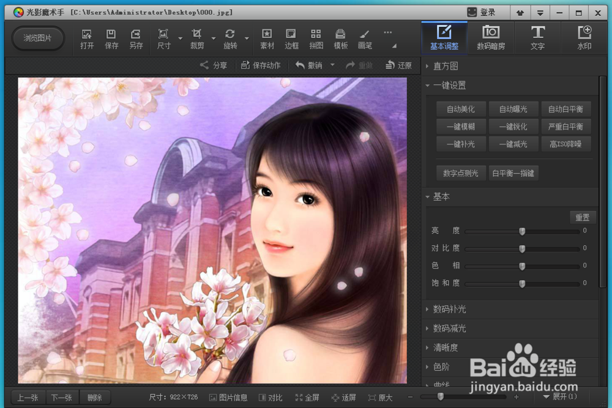Expand the 直方图 (Histogram) section
The height and width of the screenshot is (408, 612).
tap(427, 66)
